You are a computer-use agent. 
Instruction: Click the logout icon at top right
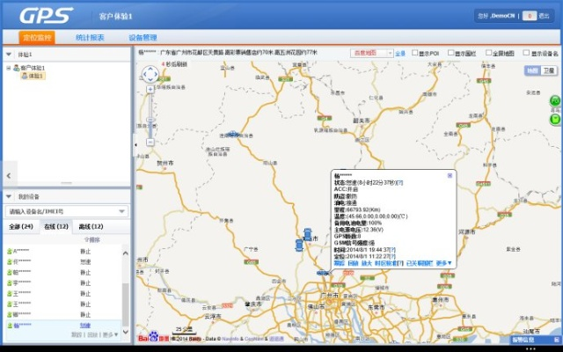point(530,15)
